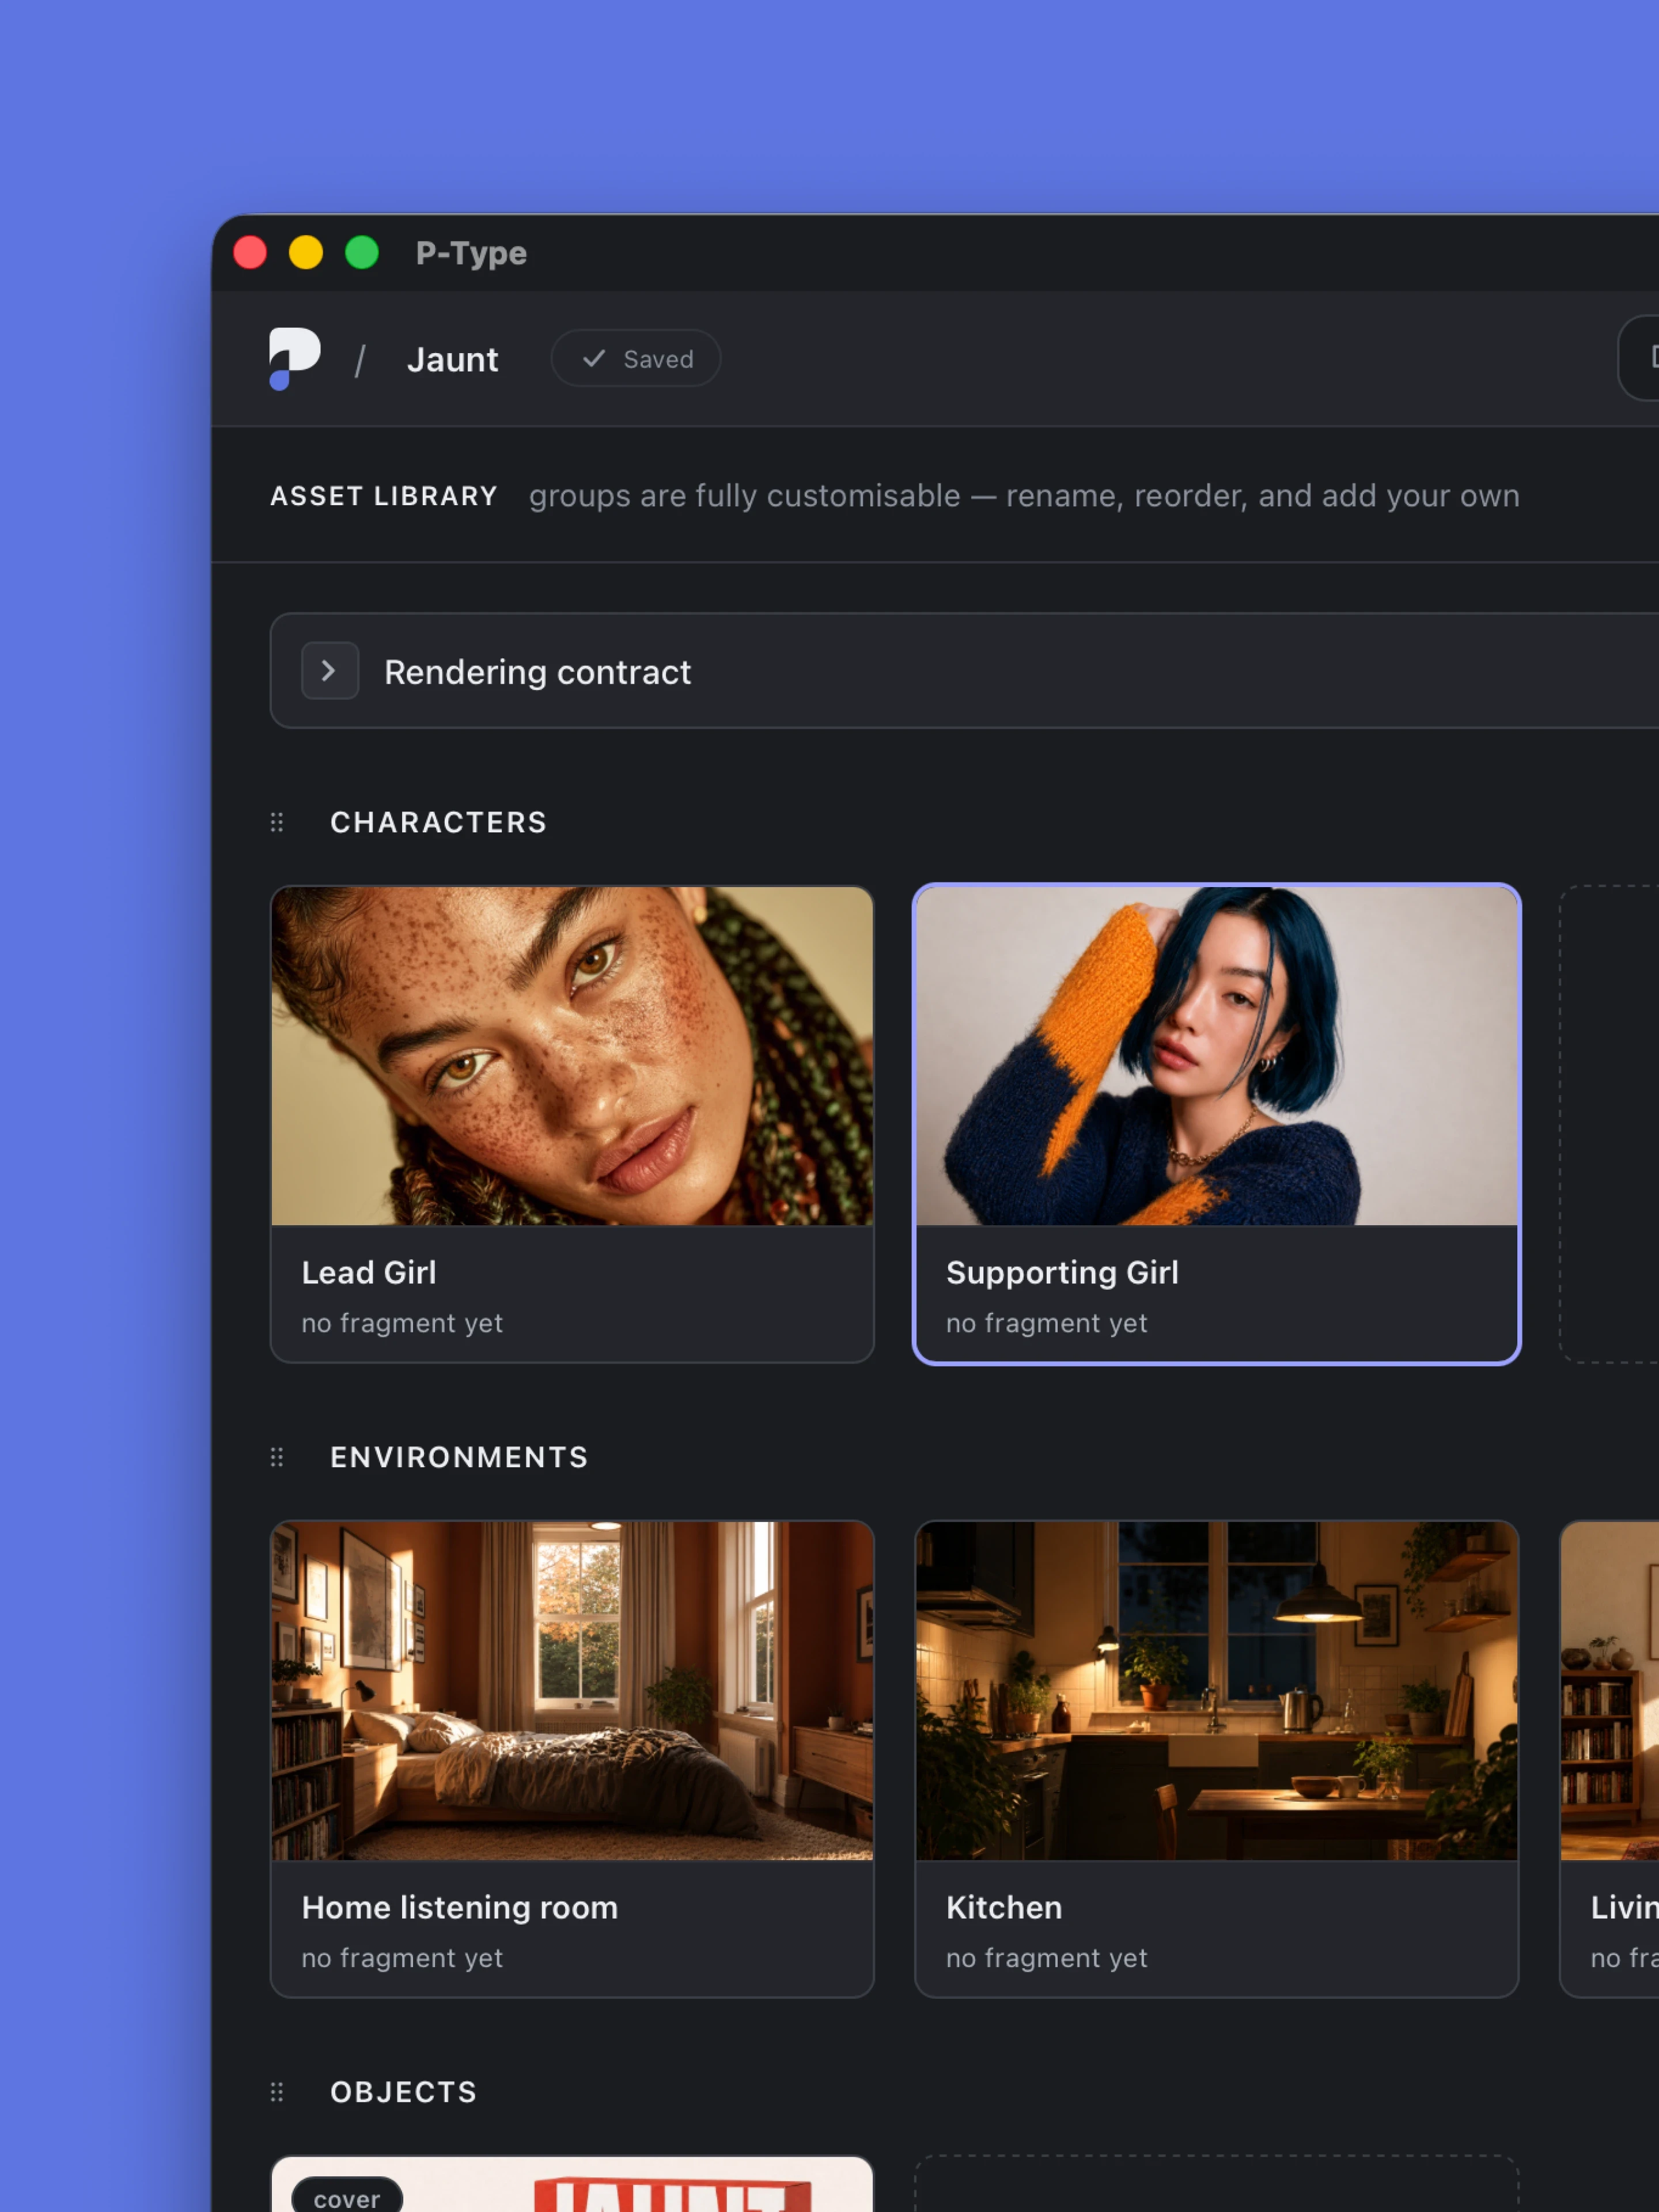This screenshot has width=1659, height=2212.
Task: Click 'no fragment yet' under Lead Girl
Action: click(402, 1323)
